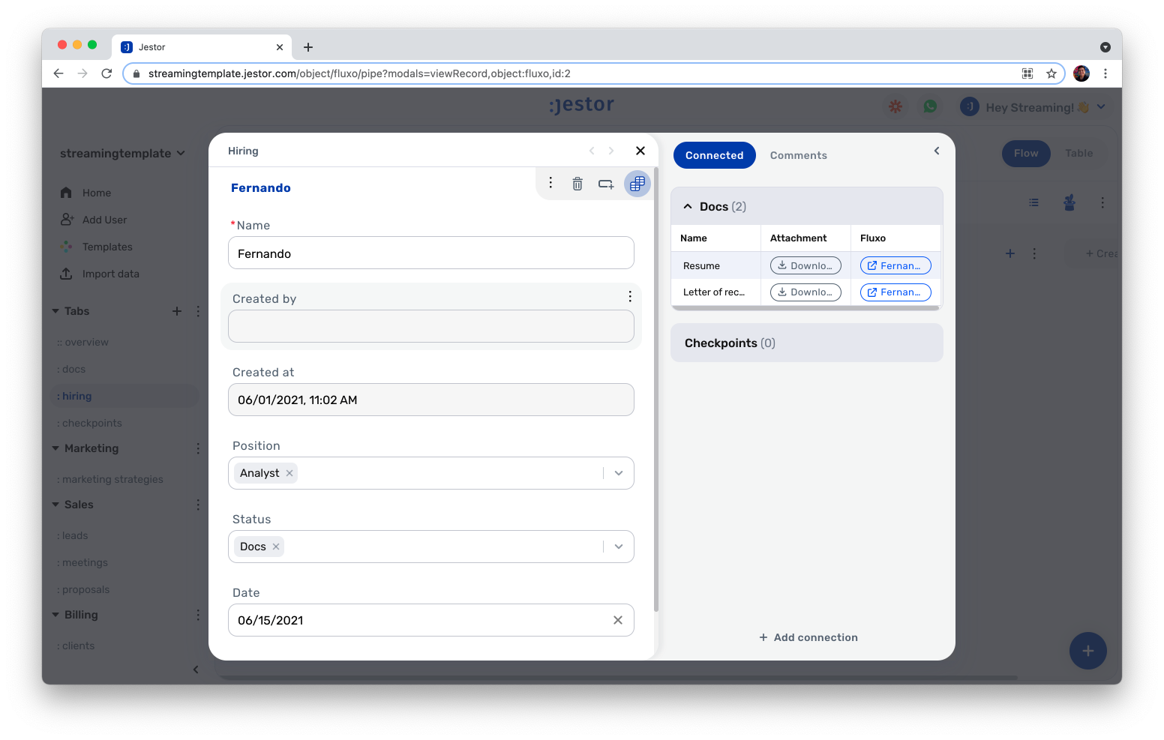Switch to Comments tab

coord(799,155)
